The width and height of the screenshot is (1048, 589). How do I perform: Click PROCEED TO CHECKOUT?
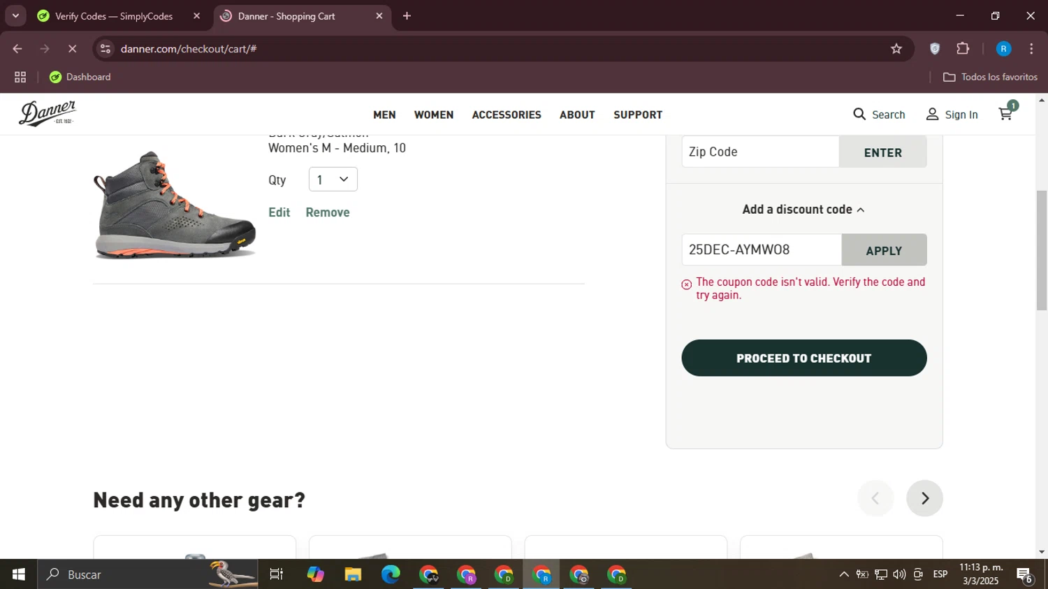pyautogui.click(x=804, y=358)
